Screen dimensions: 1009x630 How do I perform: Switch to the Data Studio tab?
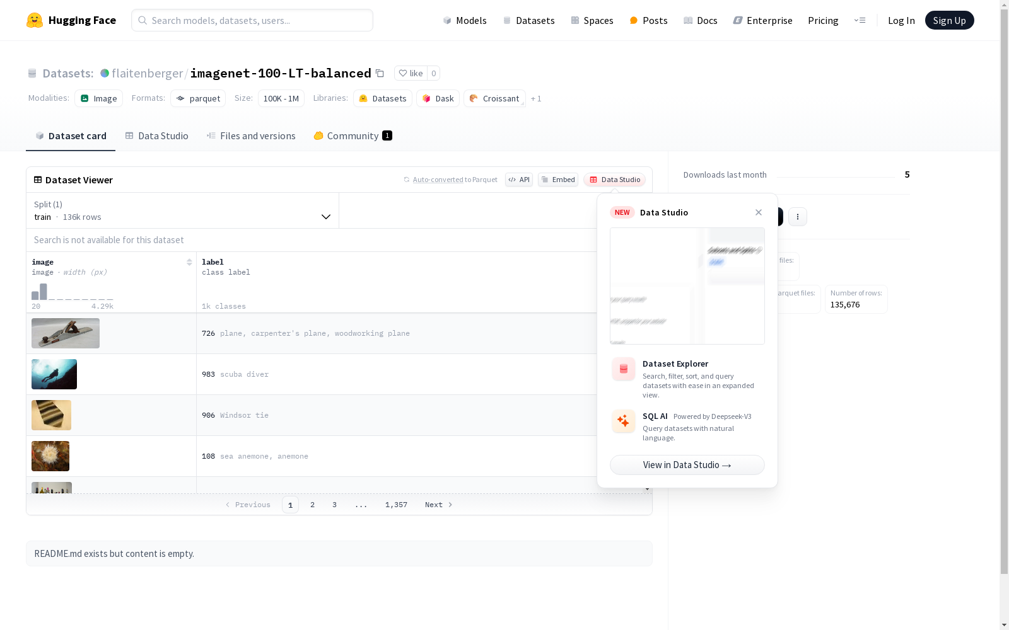click(x=157, y=135)
